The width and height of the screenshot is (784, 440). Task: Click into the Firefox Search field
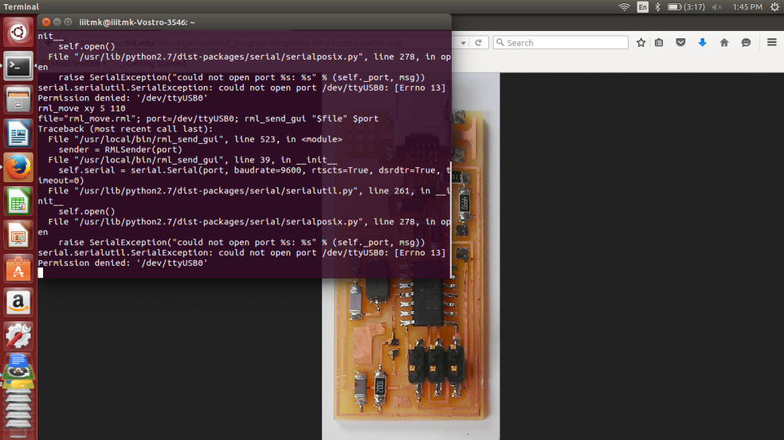click(560, 42)
